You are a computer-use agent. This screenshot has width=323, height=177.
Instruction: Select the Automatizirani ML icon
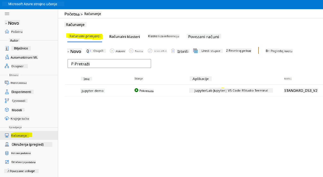click(7, 57)
